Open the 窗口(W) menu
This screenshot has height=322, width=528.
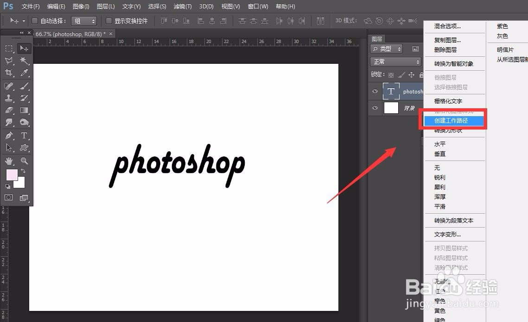[258, 6]
